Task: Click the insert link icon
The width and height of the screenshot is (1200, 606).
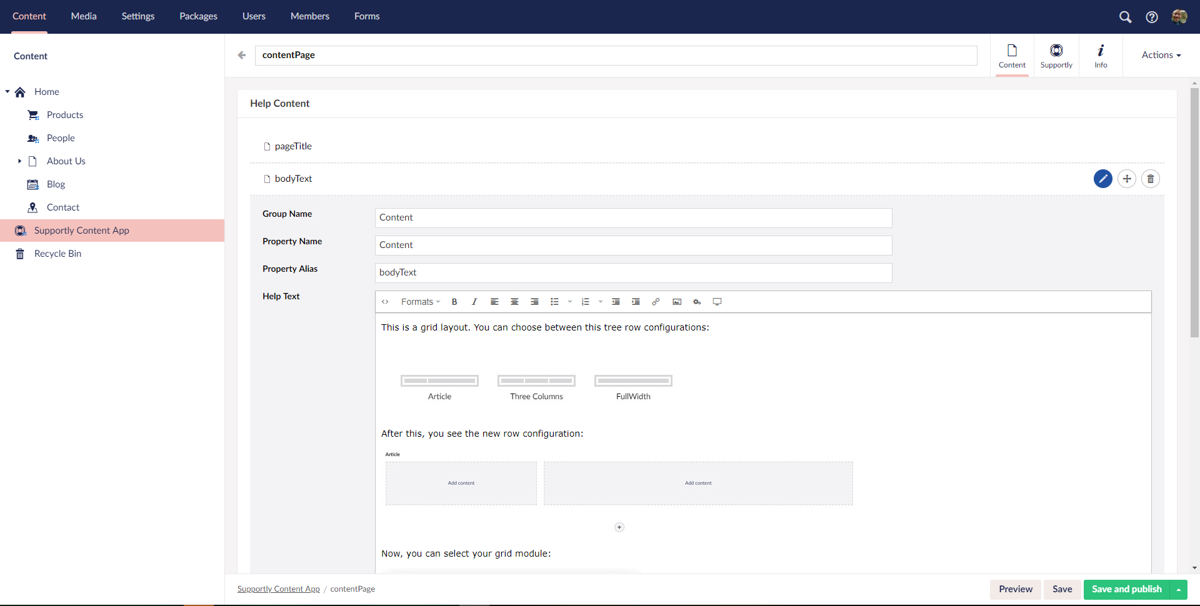Action: (656, 302)
